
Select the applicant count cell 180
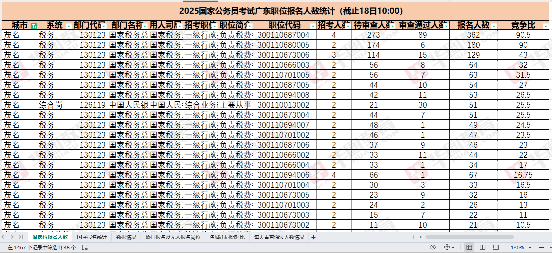pyautogui.click(x=473, y=45)
